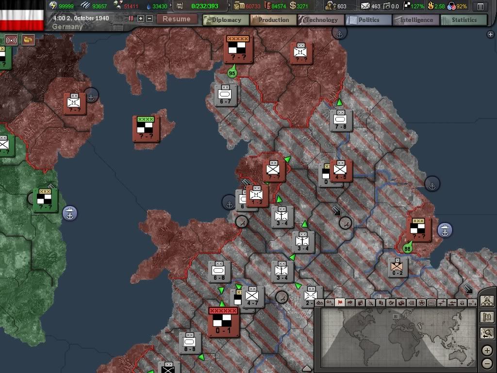Viewport: 497px width, 373px height.
Task: View the Statistics tab
Action: [x=464, y=20]
